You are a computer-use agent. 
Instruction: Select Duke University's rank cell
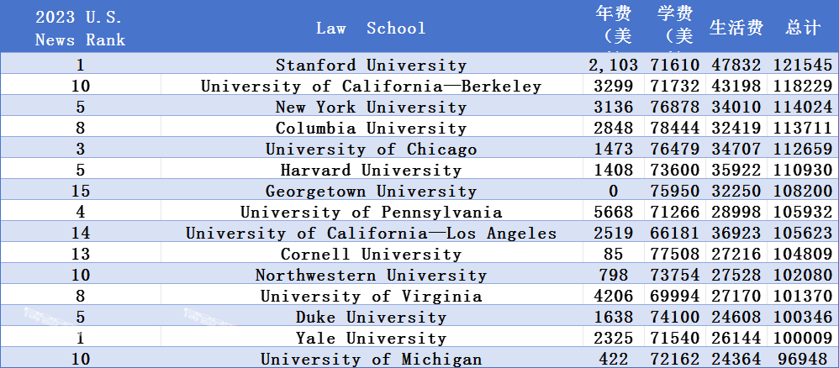(80, 317)
